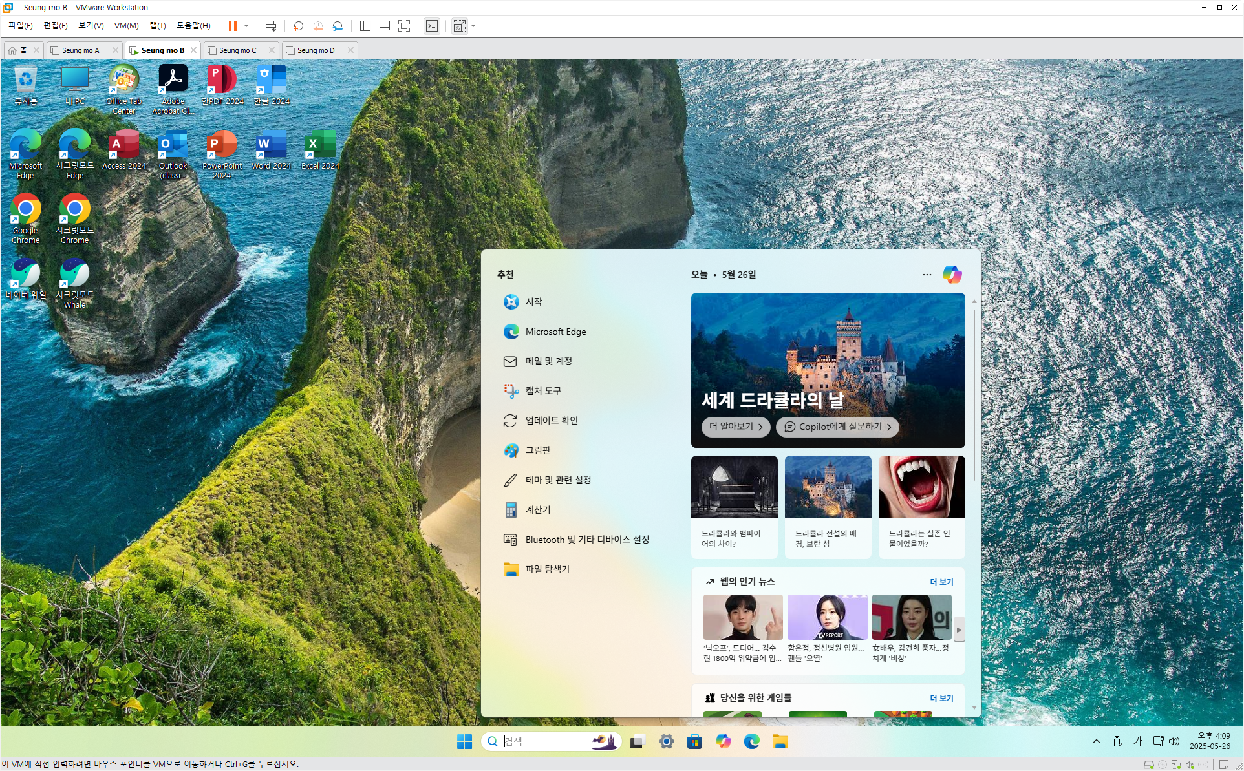This screenshot has width=1244, height=771.
Task: Open the power options dropdown beside pause
Action: pos(246,26)
